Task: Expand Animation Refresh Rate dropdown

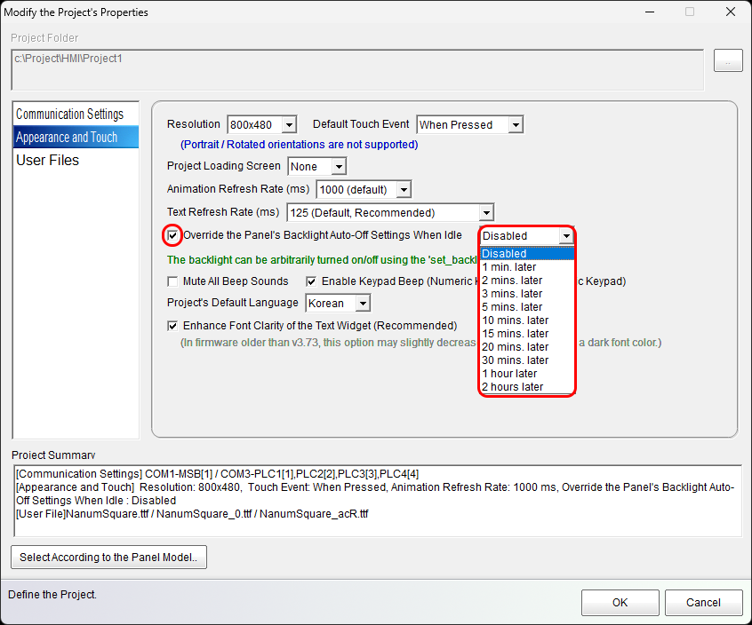Action: pos(404,190)
